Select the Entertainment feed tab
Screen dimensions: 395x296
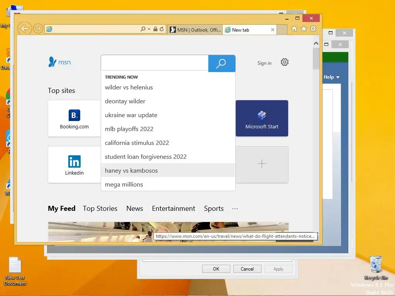tap(173, 209)
